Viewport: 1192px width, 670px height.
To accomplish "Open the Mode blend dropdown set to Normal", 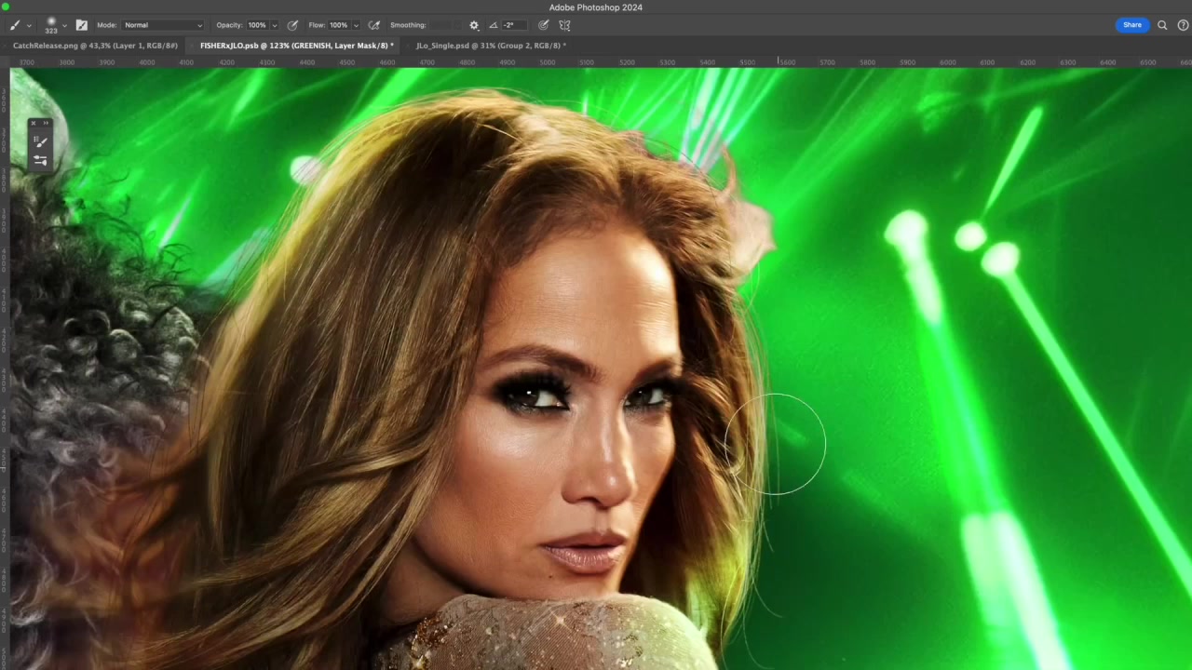I will click(163, 25).
